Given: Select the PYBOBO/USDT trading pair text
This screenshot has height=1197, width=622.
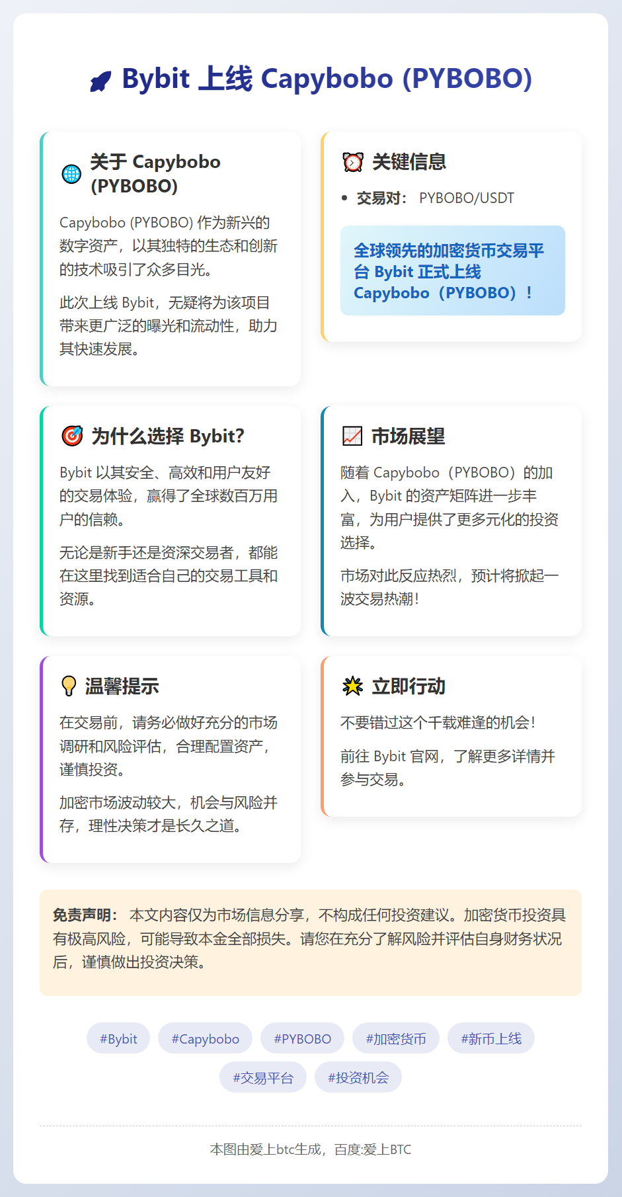Looking at the screenshot, I should click(467, 198).
